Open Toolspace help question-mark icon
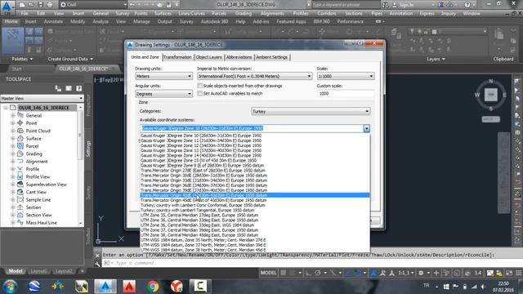Image resolution: width=523 pixels, height=294 pixels. (x=78, y=88)
